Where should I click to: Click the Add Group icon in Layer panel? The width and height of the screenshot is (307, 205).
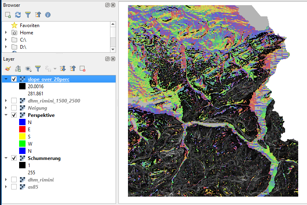point(18,69)
